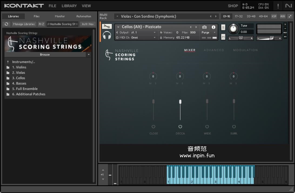Expand the Browse dropdown arrow
The width and height of the screenshot is (295, 193).
click(x=88, y=55)
